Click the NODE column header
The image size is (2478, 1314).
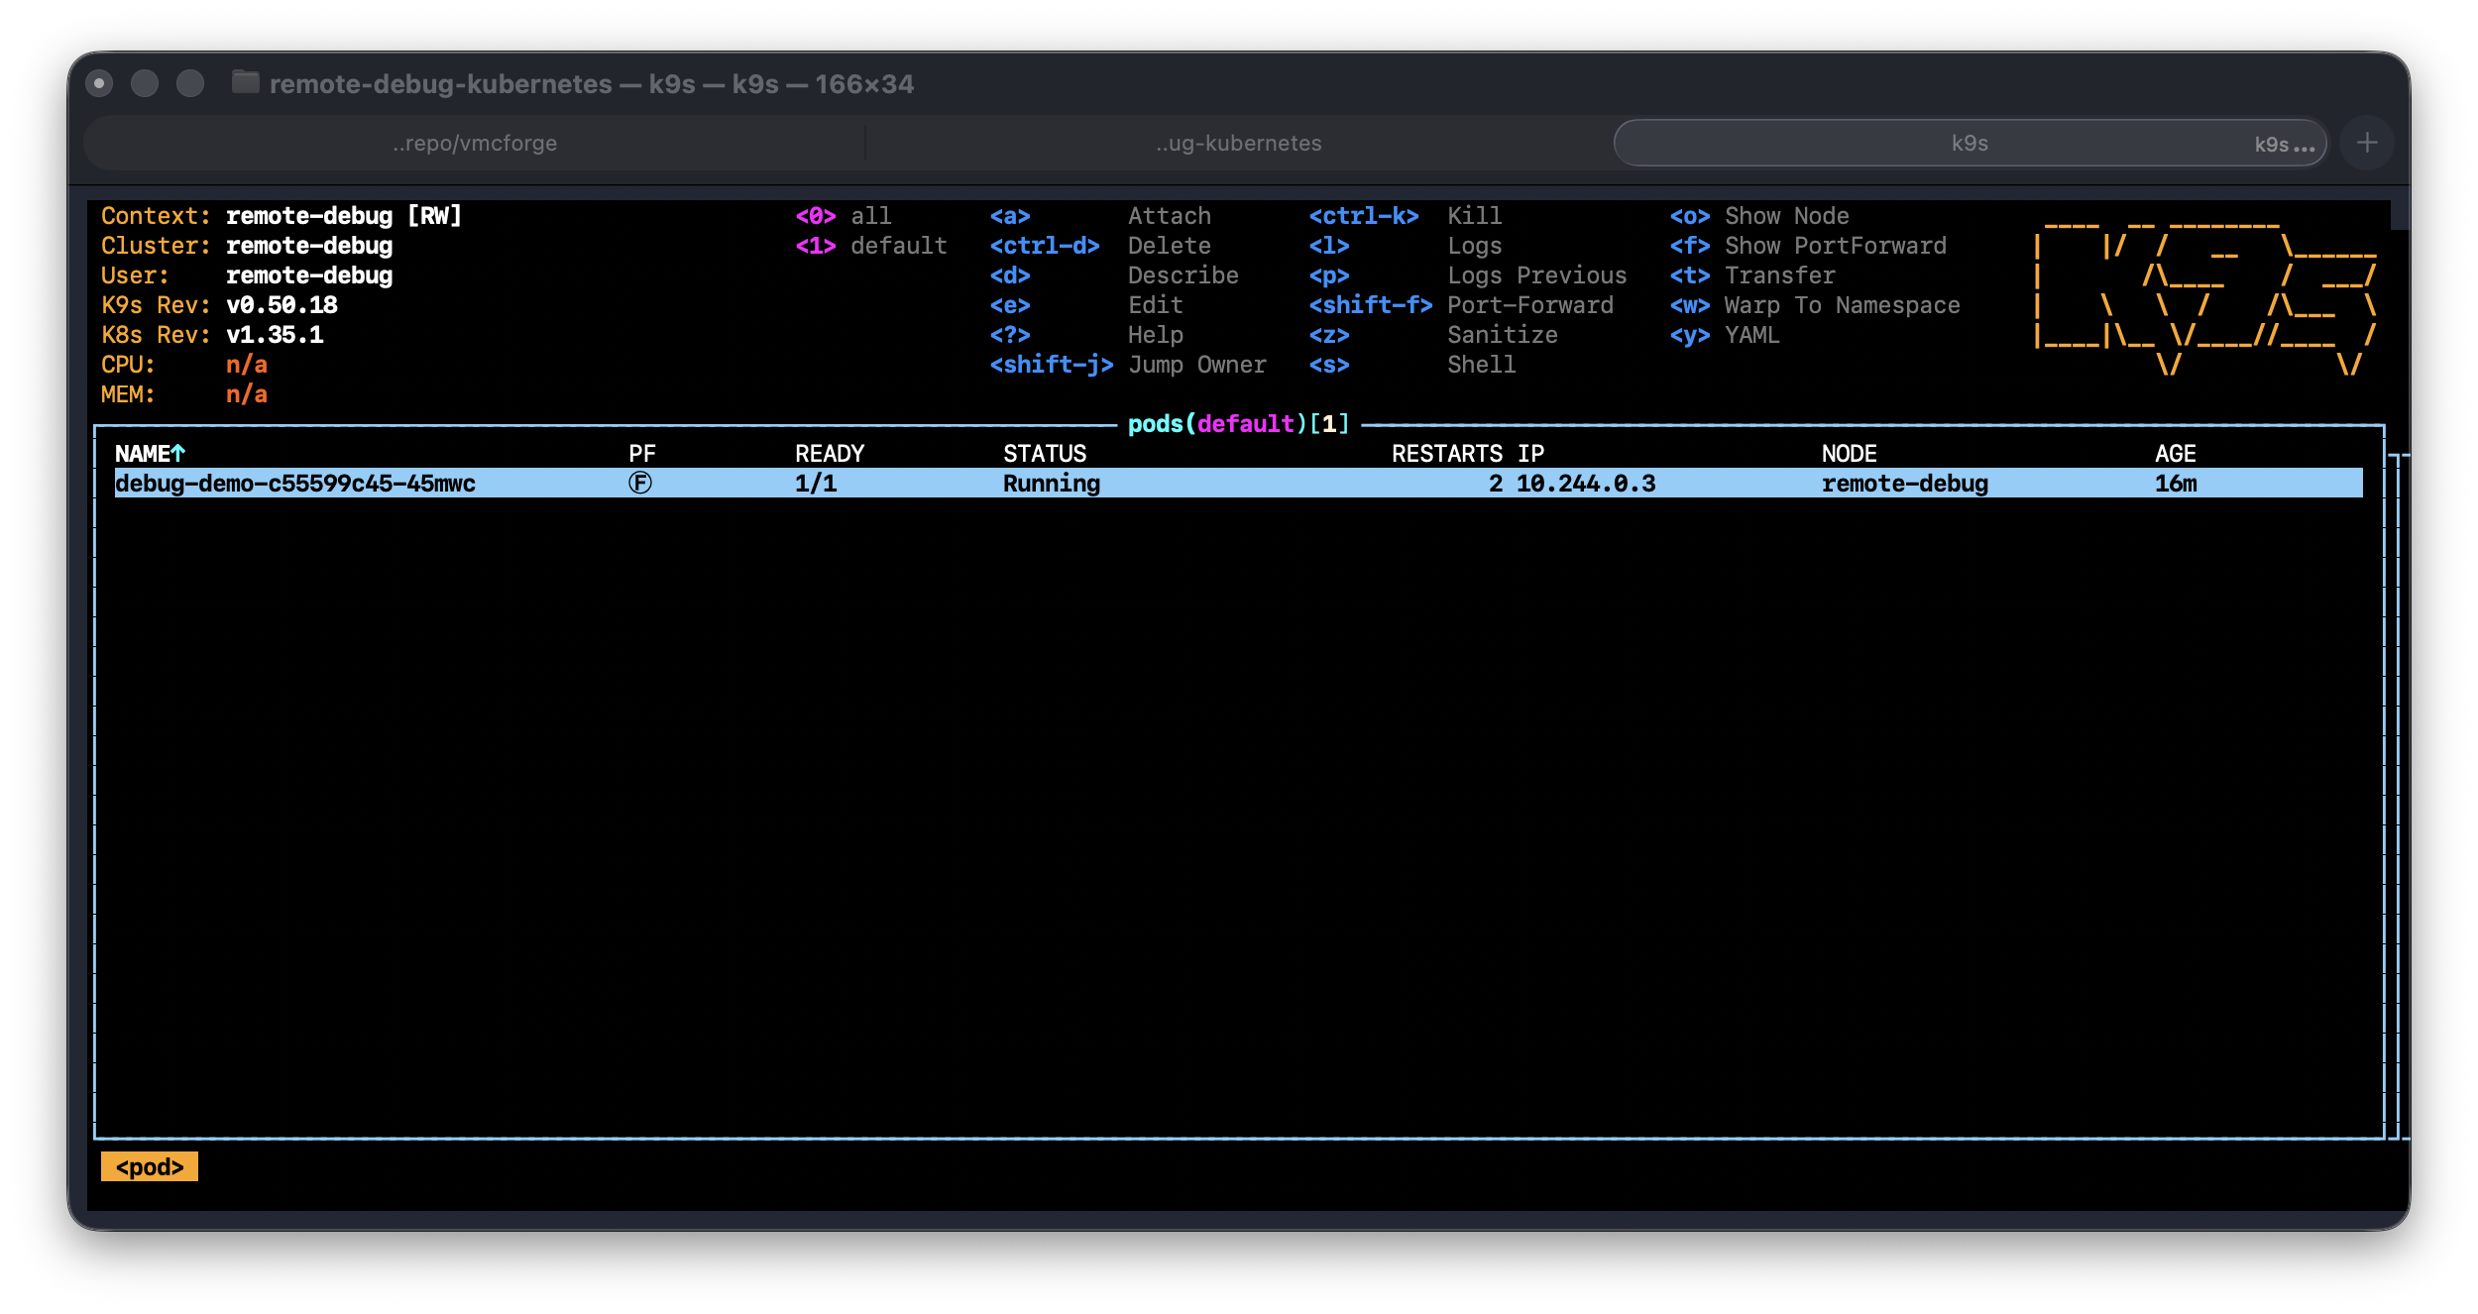[1850, 454]
